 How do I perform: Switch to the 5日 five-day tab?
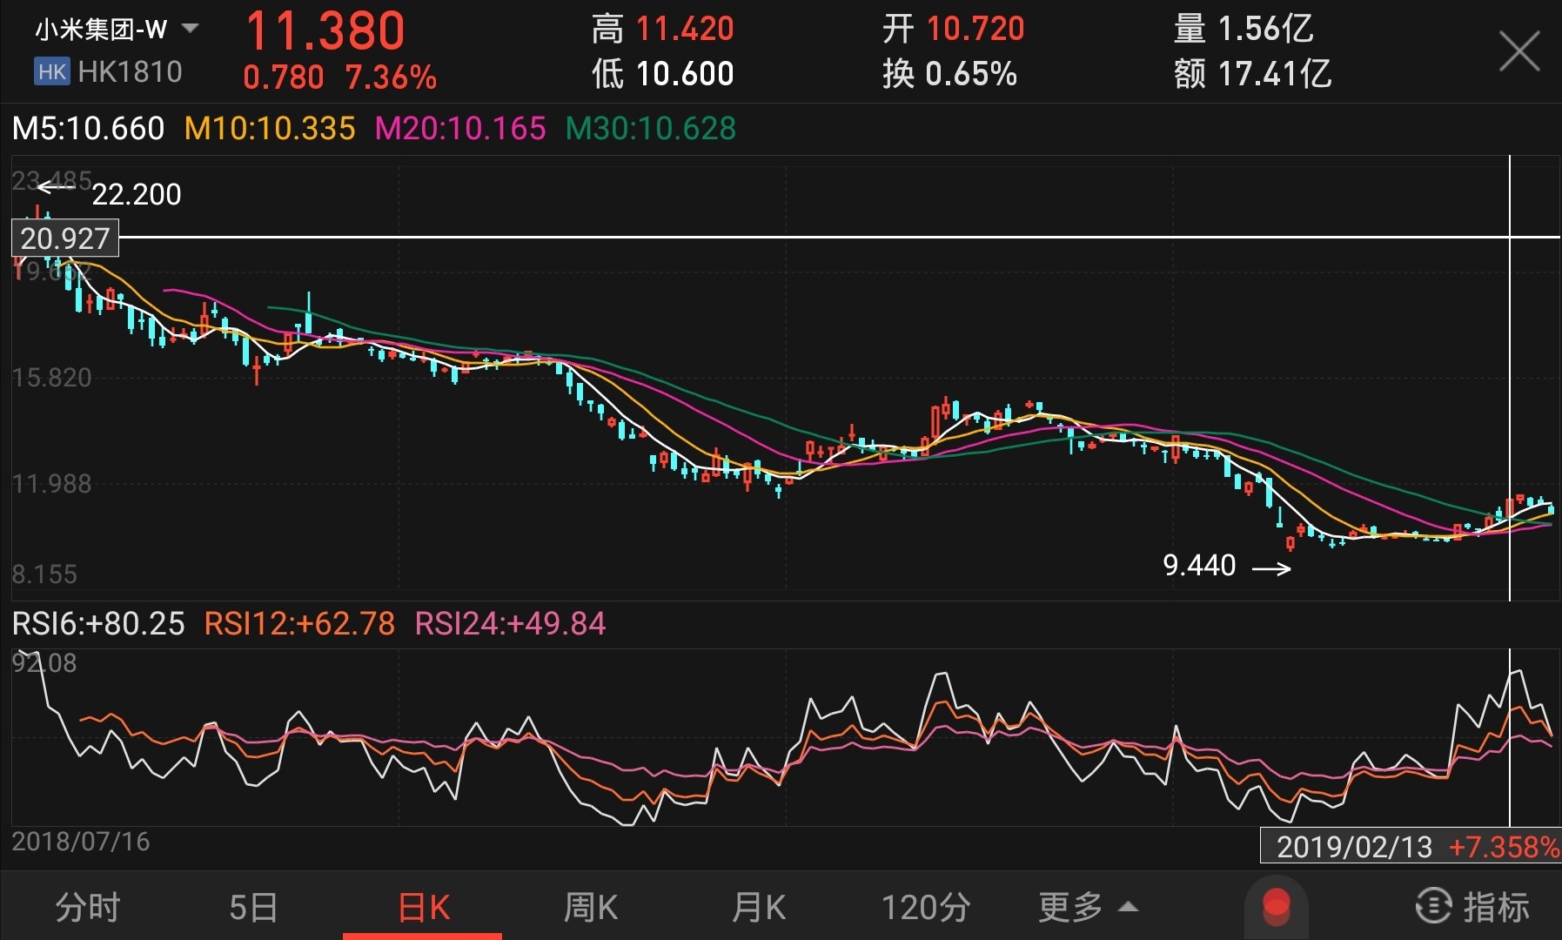pyautogui.click(x=253, y=907)
